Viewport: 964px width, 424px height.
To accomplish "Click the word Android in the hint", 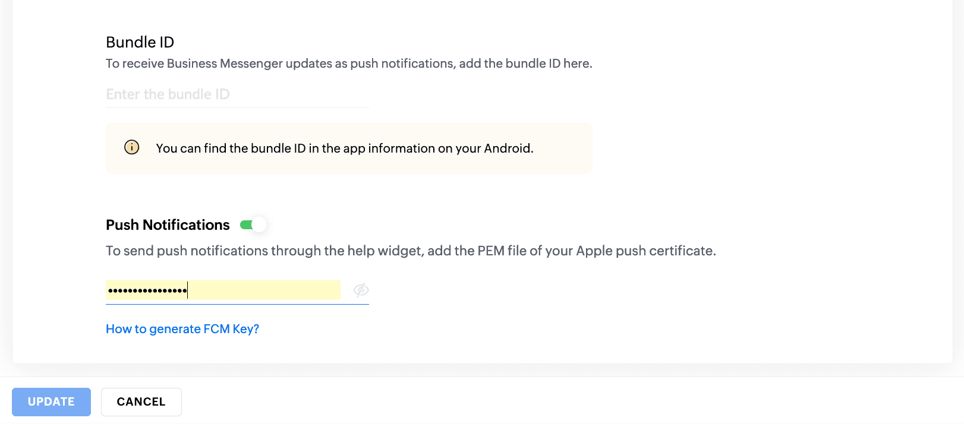I will coord(507,148).
